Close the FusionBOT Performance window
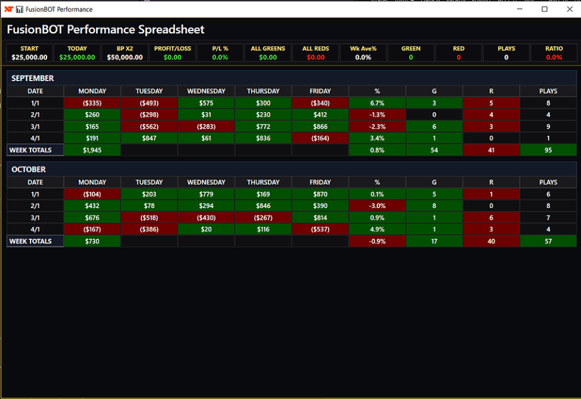This screenshot has width=581, height=399. pos(570,9)
